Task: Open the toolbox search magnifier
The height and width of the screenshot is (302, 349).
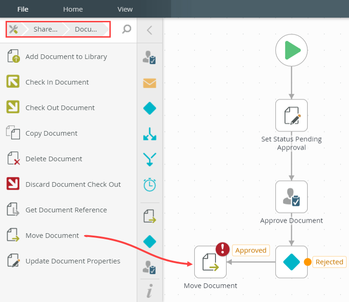Action: point(127,29)
